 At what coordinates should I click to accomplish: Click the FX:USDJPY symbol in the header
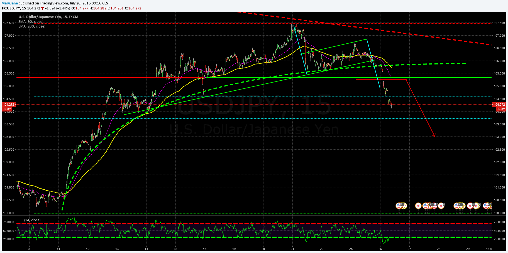(11, 8)
